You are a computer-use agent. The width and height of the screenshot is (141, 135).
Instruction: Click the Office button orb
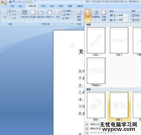(x=3, y=3)
